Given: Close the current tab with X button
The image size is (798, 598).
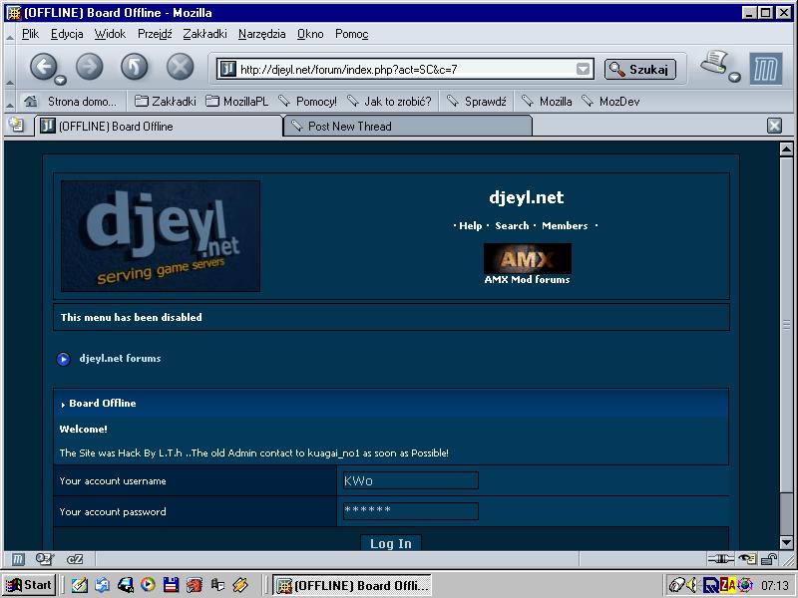Looking at the screenshot, I should [x=774, y=126].
